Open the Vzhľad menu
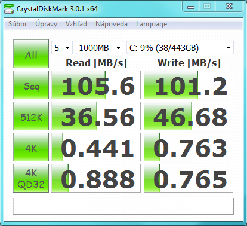Screen dimensions: 247x226 click(x=76, y=24)
